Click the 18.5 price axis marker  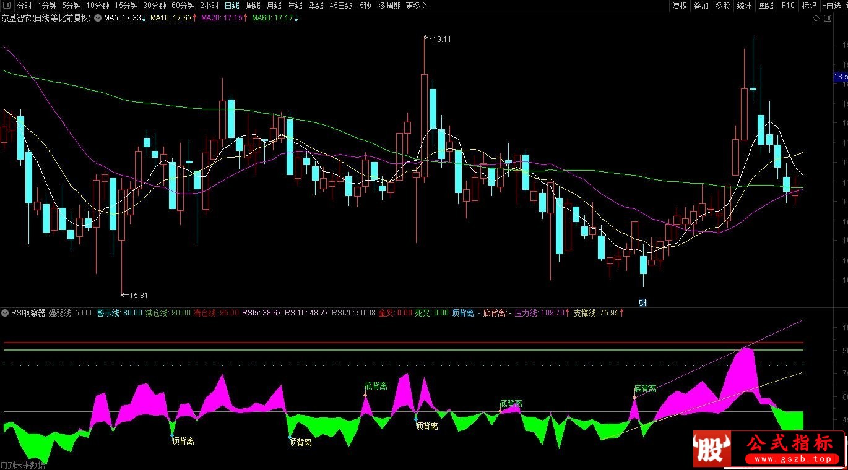point(841,77)
